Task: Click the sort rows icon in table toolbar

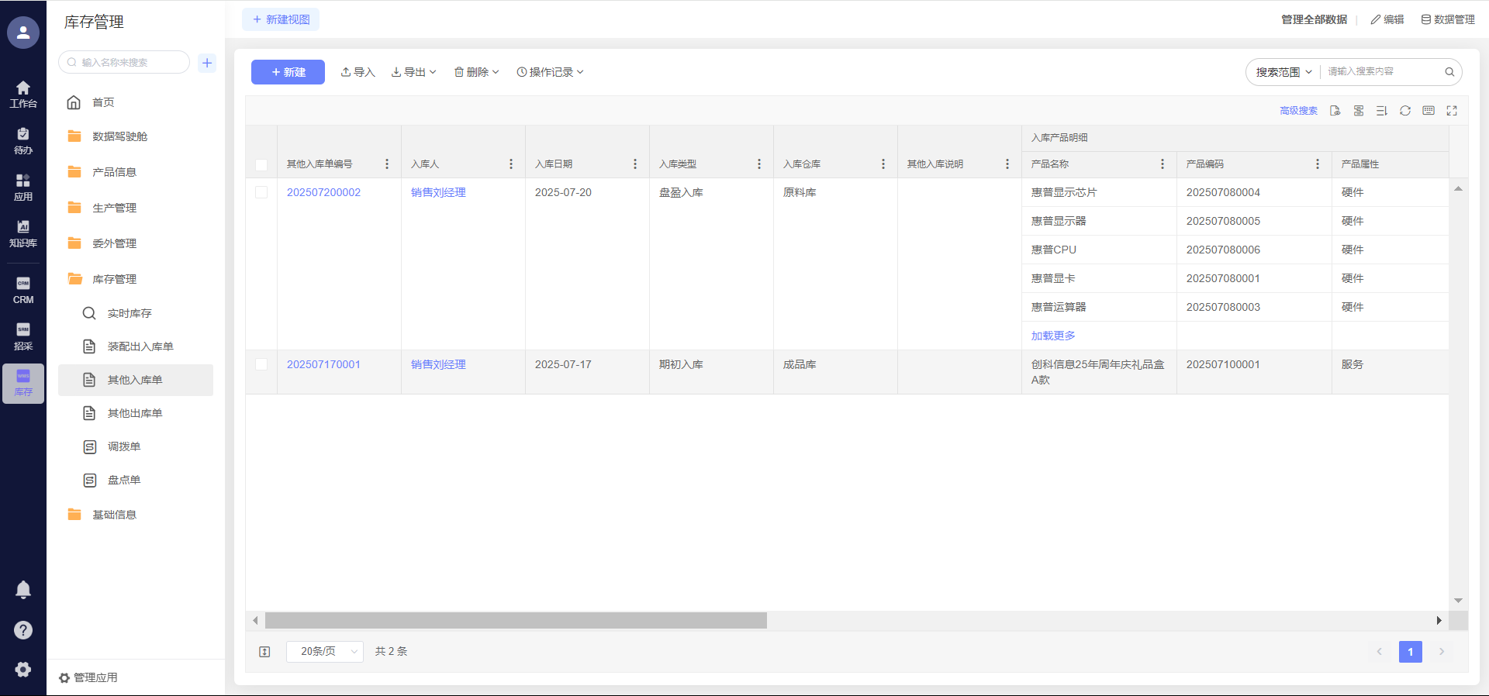Action: point(1381,111)
